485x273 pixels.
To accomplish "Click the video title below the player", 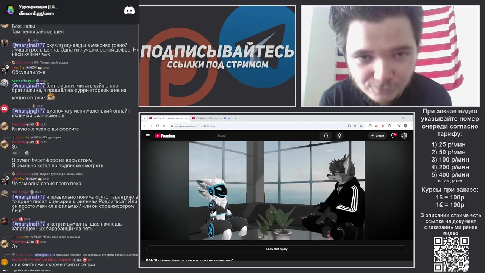I will point(189,260).
